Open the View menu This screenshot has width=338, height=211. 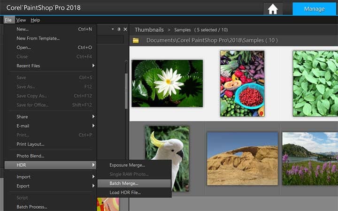[21, 20]
